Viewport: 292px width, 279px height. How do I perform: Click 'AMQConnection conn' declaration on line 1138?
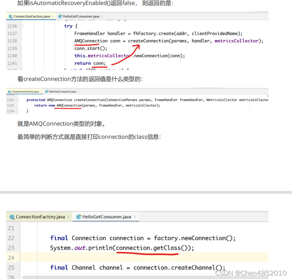(97, 41)
